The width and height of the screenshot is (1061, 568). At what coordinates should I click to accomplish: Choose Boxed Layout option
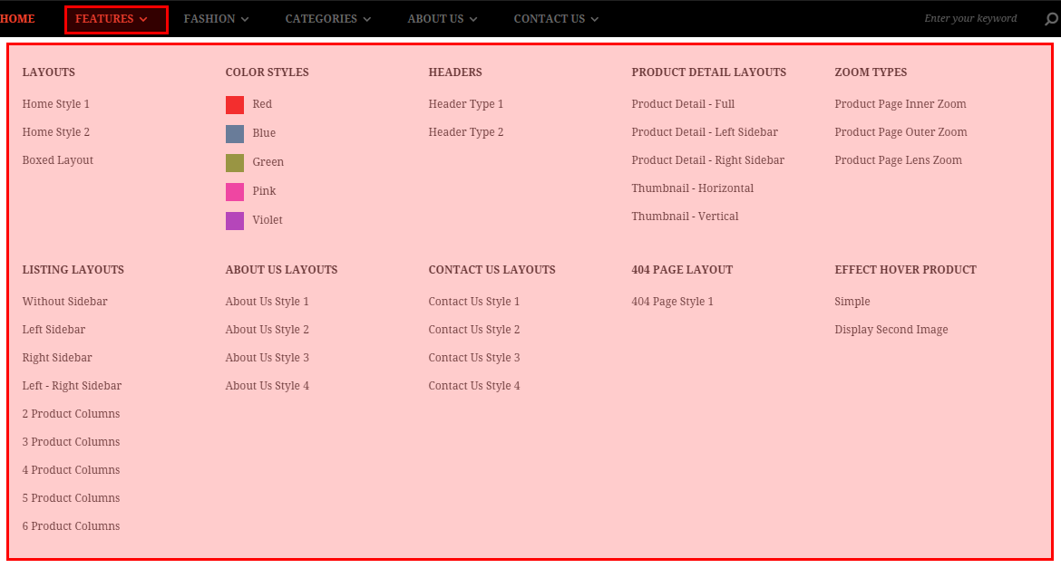click(x=57, y=160)
